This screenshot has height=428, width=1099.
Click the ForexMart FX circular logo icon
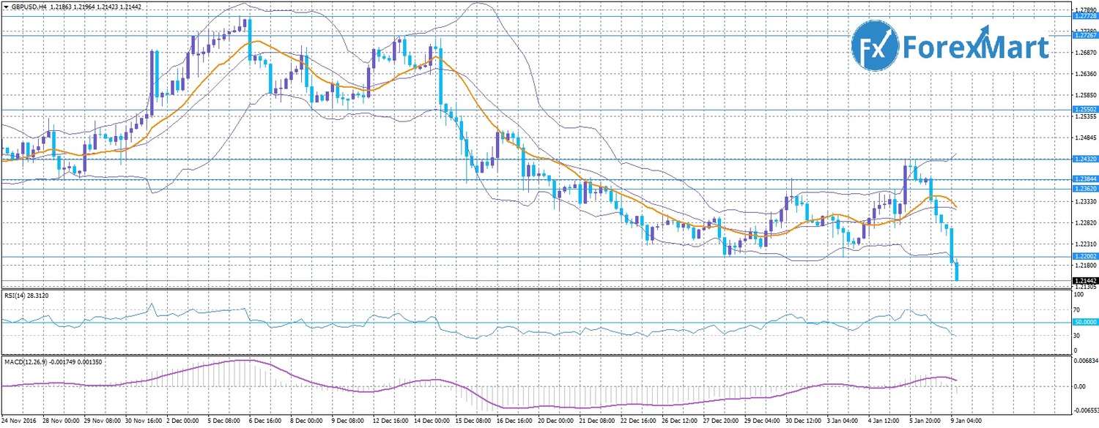[x=876, y=47]
